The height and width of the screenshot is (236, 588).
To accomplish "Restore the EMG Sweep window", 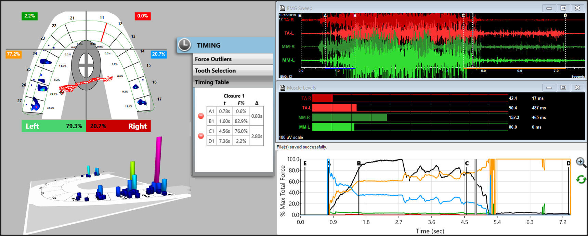I will [x=563, y=8].
